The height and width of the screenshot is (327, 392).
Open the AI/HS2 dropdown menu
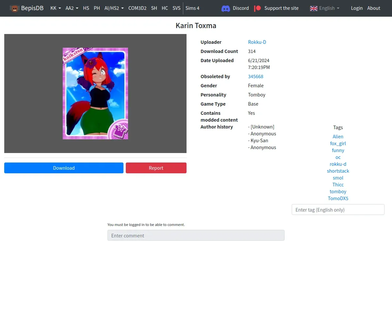click(114, 8)
